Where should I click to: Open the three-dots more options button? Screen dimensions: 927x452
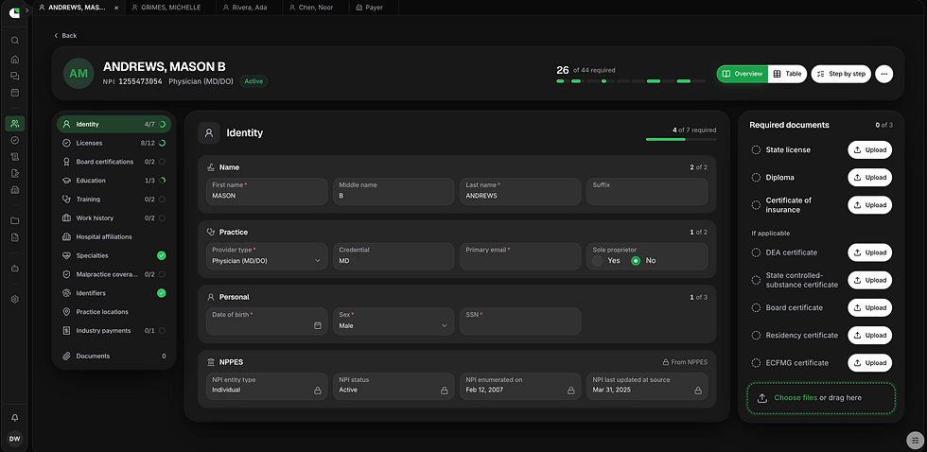(883, 74)
